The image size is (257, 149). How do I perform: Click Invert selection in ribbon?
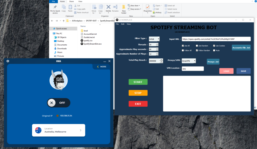tap(172, 13)
